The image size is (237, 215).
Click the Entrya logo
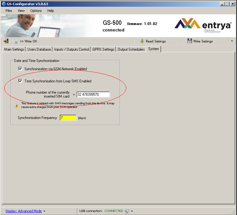coord(203,25)
